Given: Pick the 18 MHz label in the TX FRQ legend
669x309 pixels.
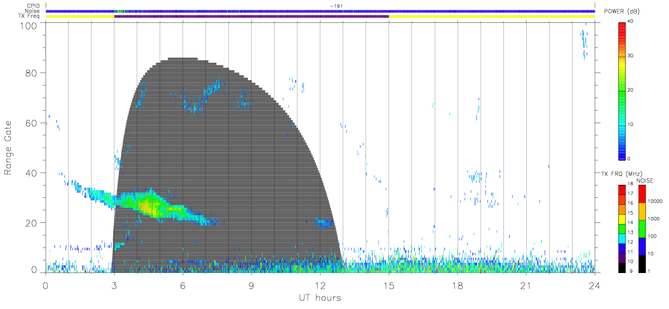Looking at the screenshot, I should pos(630,184).
